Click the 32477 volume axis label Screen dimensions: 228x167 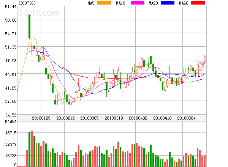point(11,144)
